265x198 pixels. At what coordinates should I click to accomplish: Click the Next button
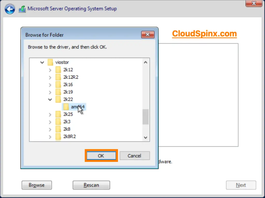[241, 185]
